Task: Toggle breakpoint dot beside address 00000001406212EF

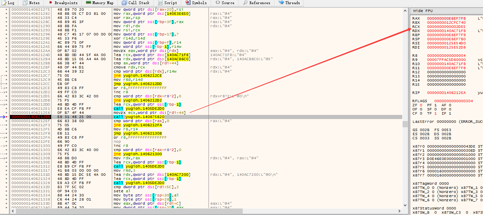Action: pyautogui.click(x=7, y=121)
